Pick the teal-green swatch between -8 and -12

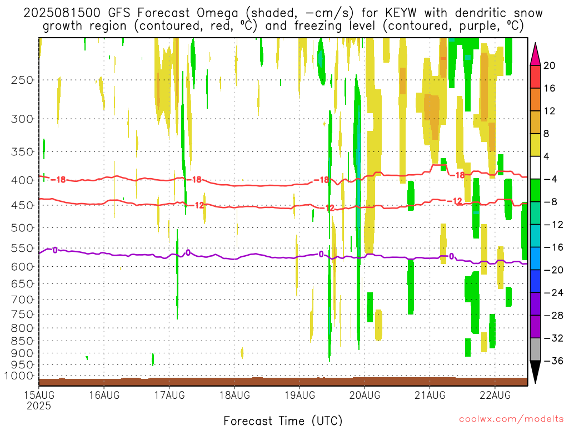(535, 214)
